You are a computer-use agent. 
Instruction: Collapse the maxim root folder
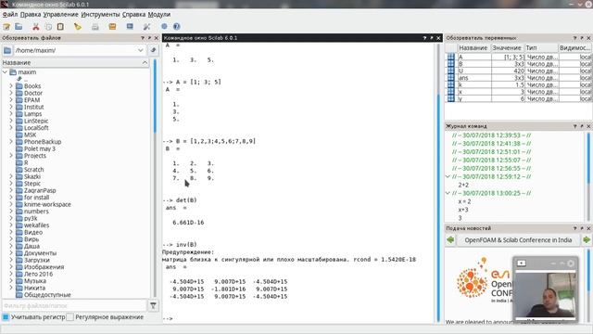coord(5,72)
